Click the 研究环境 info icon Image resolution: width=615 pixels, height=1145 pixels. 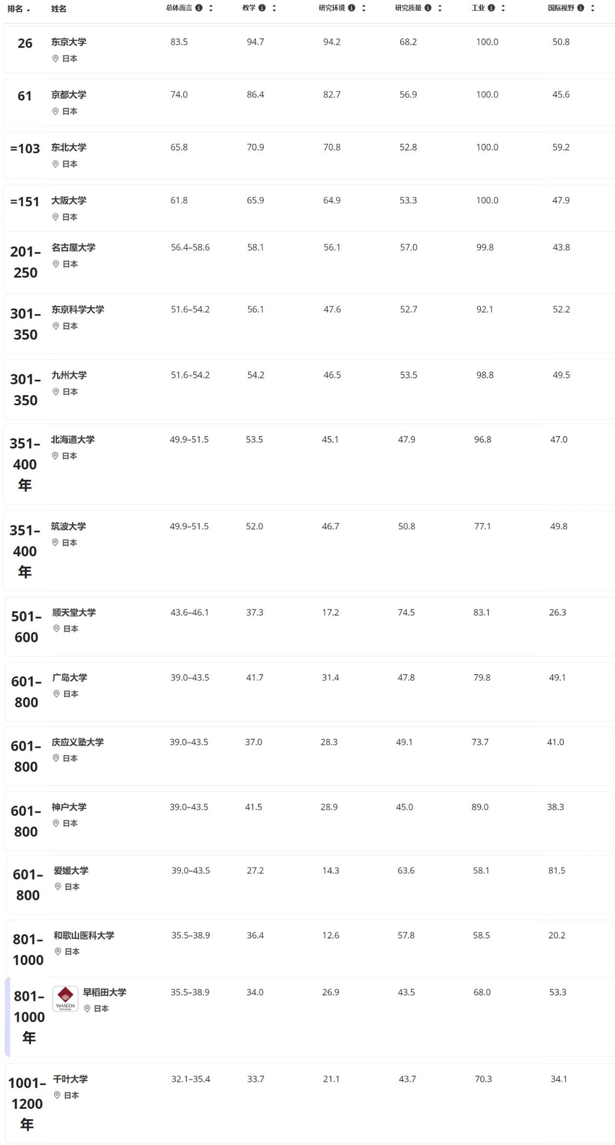pyautogui.click(x=352, y=8)
